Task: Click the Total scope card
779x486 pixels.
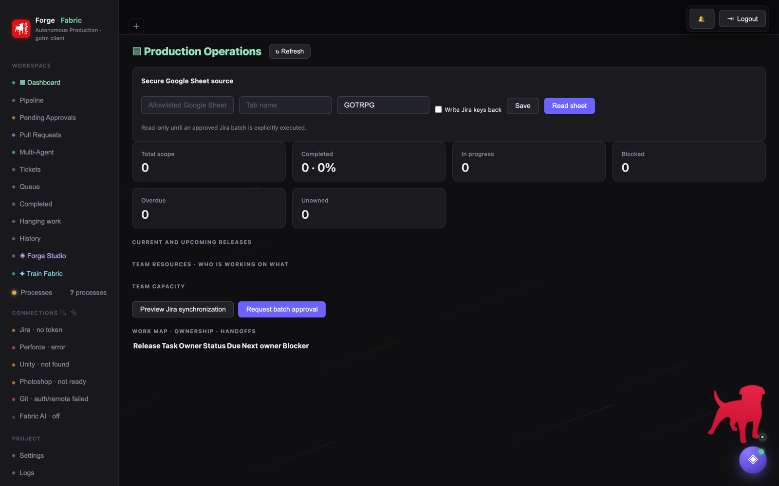Action: click(x=209, y=161)
